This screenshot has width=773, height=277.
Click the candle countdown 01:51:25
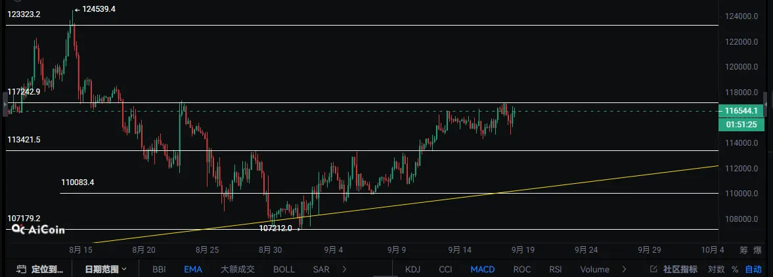[x=741, y=125]
